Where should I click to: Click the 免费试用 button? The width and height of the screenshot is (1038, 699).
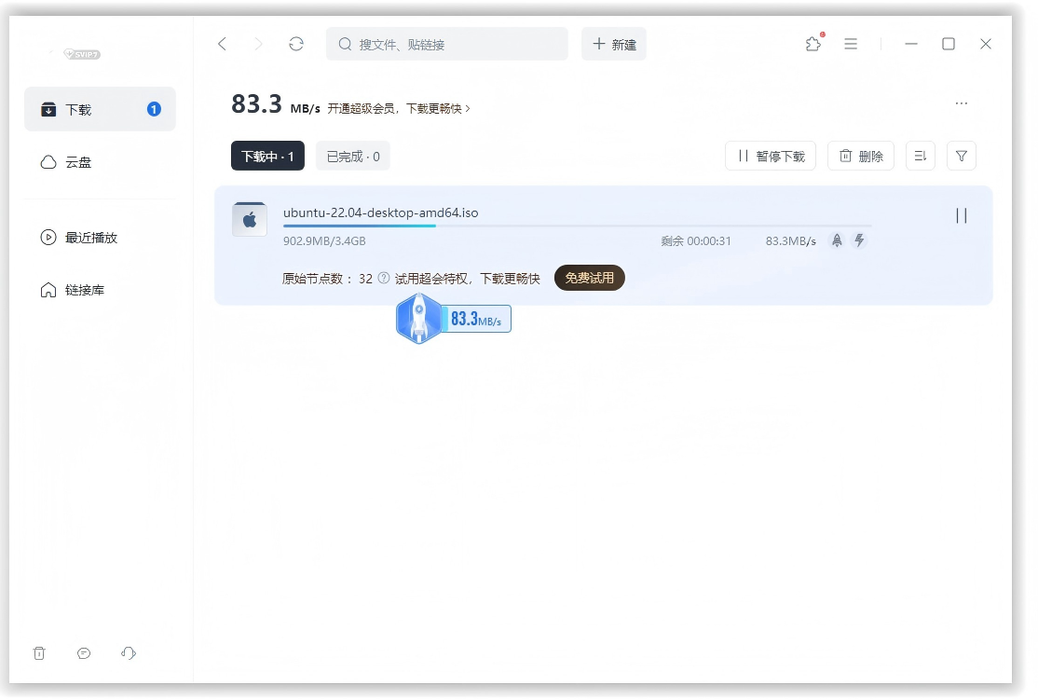click(589, 278)
